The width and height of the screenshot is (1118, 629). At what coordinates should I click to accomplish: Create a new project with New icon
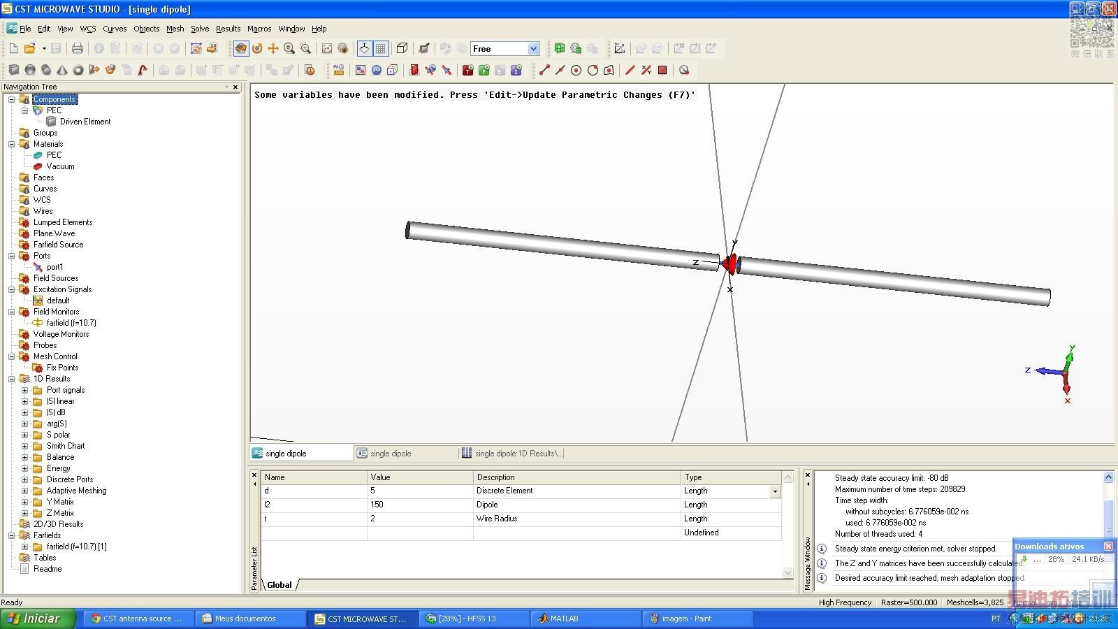point(13,48)
